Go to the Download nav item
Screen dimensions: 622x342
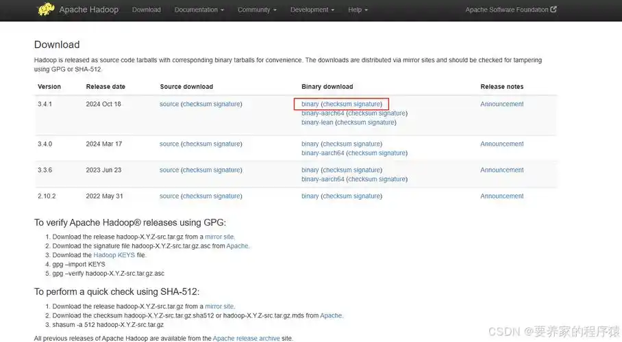click(x=147, y=10)
